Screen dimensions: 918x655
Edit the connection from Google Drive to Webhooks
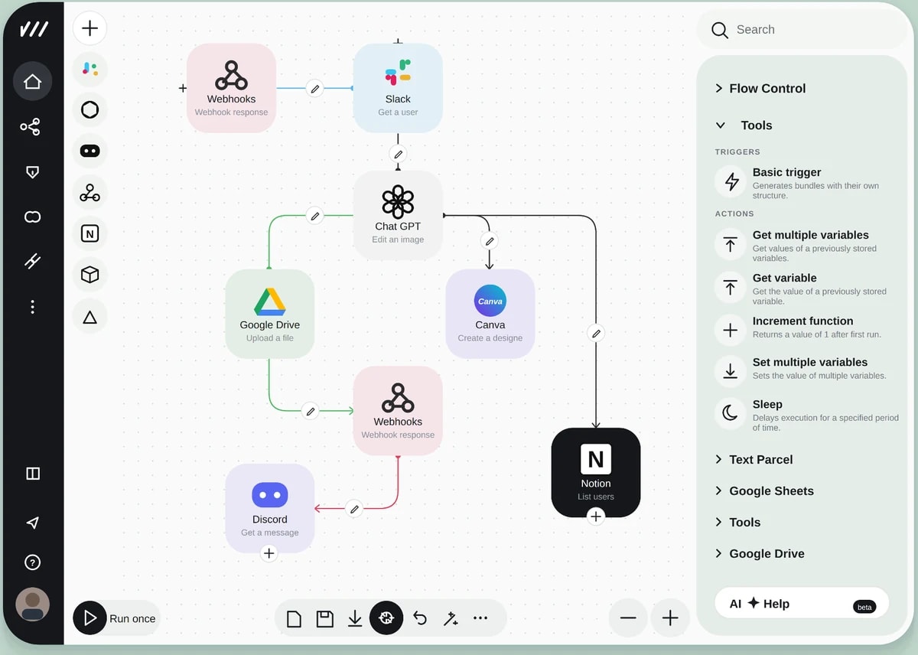[310, 411]
